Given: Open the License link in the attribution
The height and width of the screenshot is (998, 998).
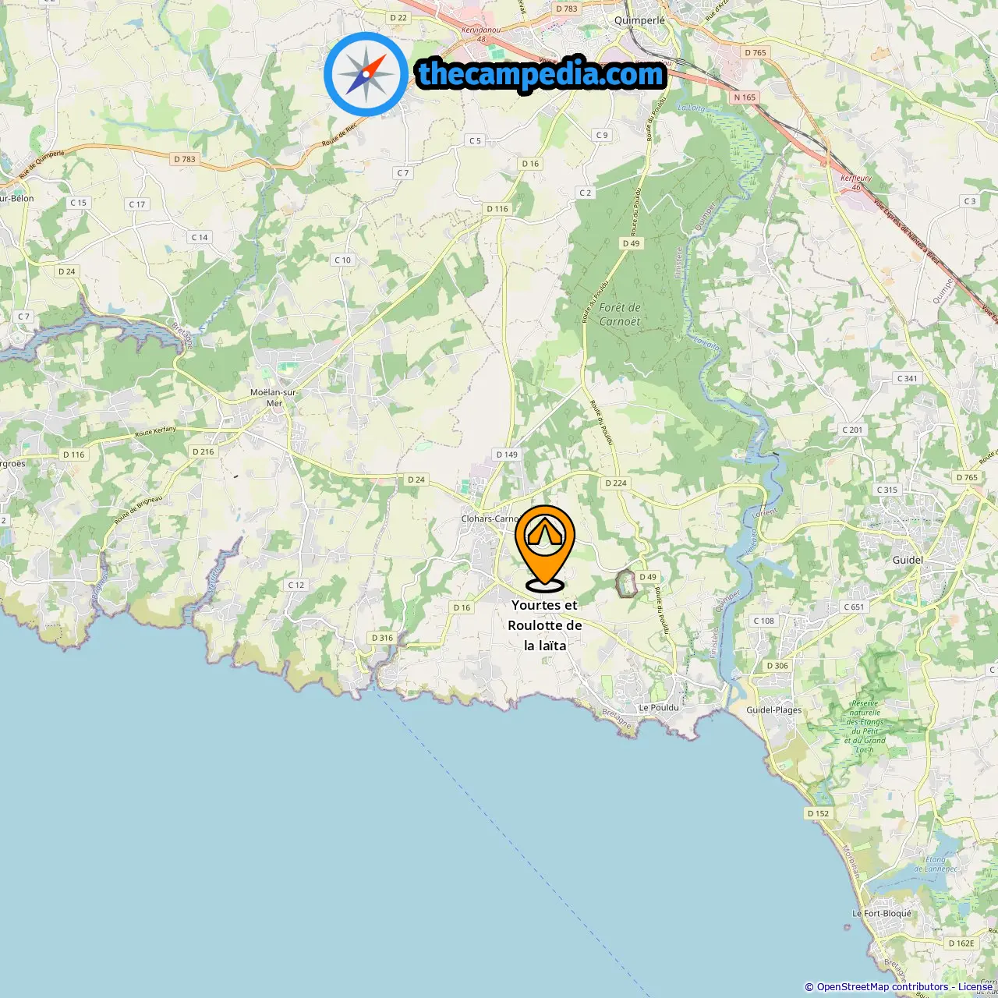Looking at the screenshot, I should click(x=975, y=987).
